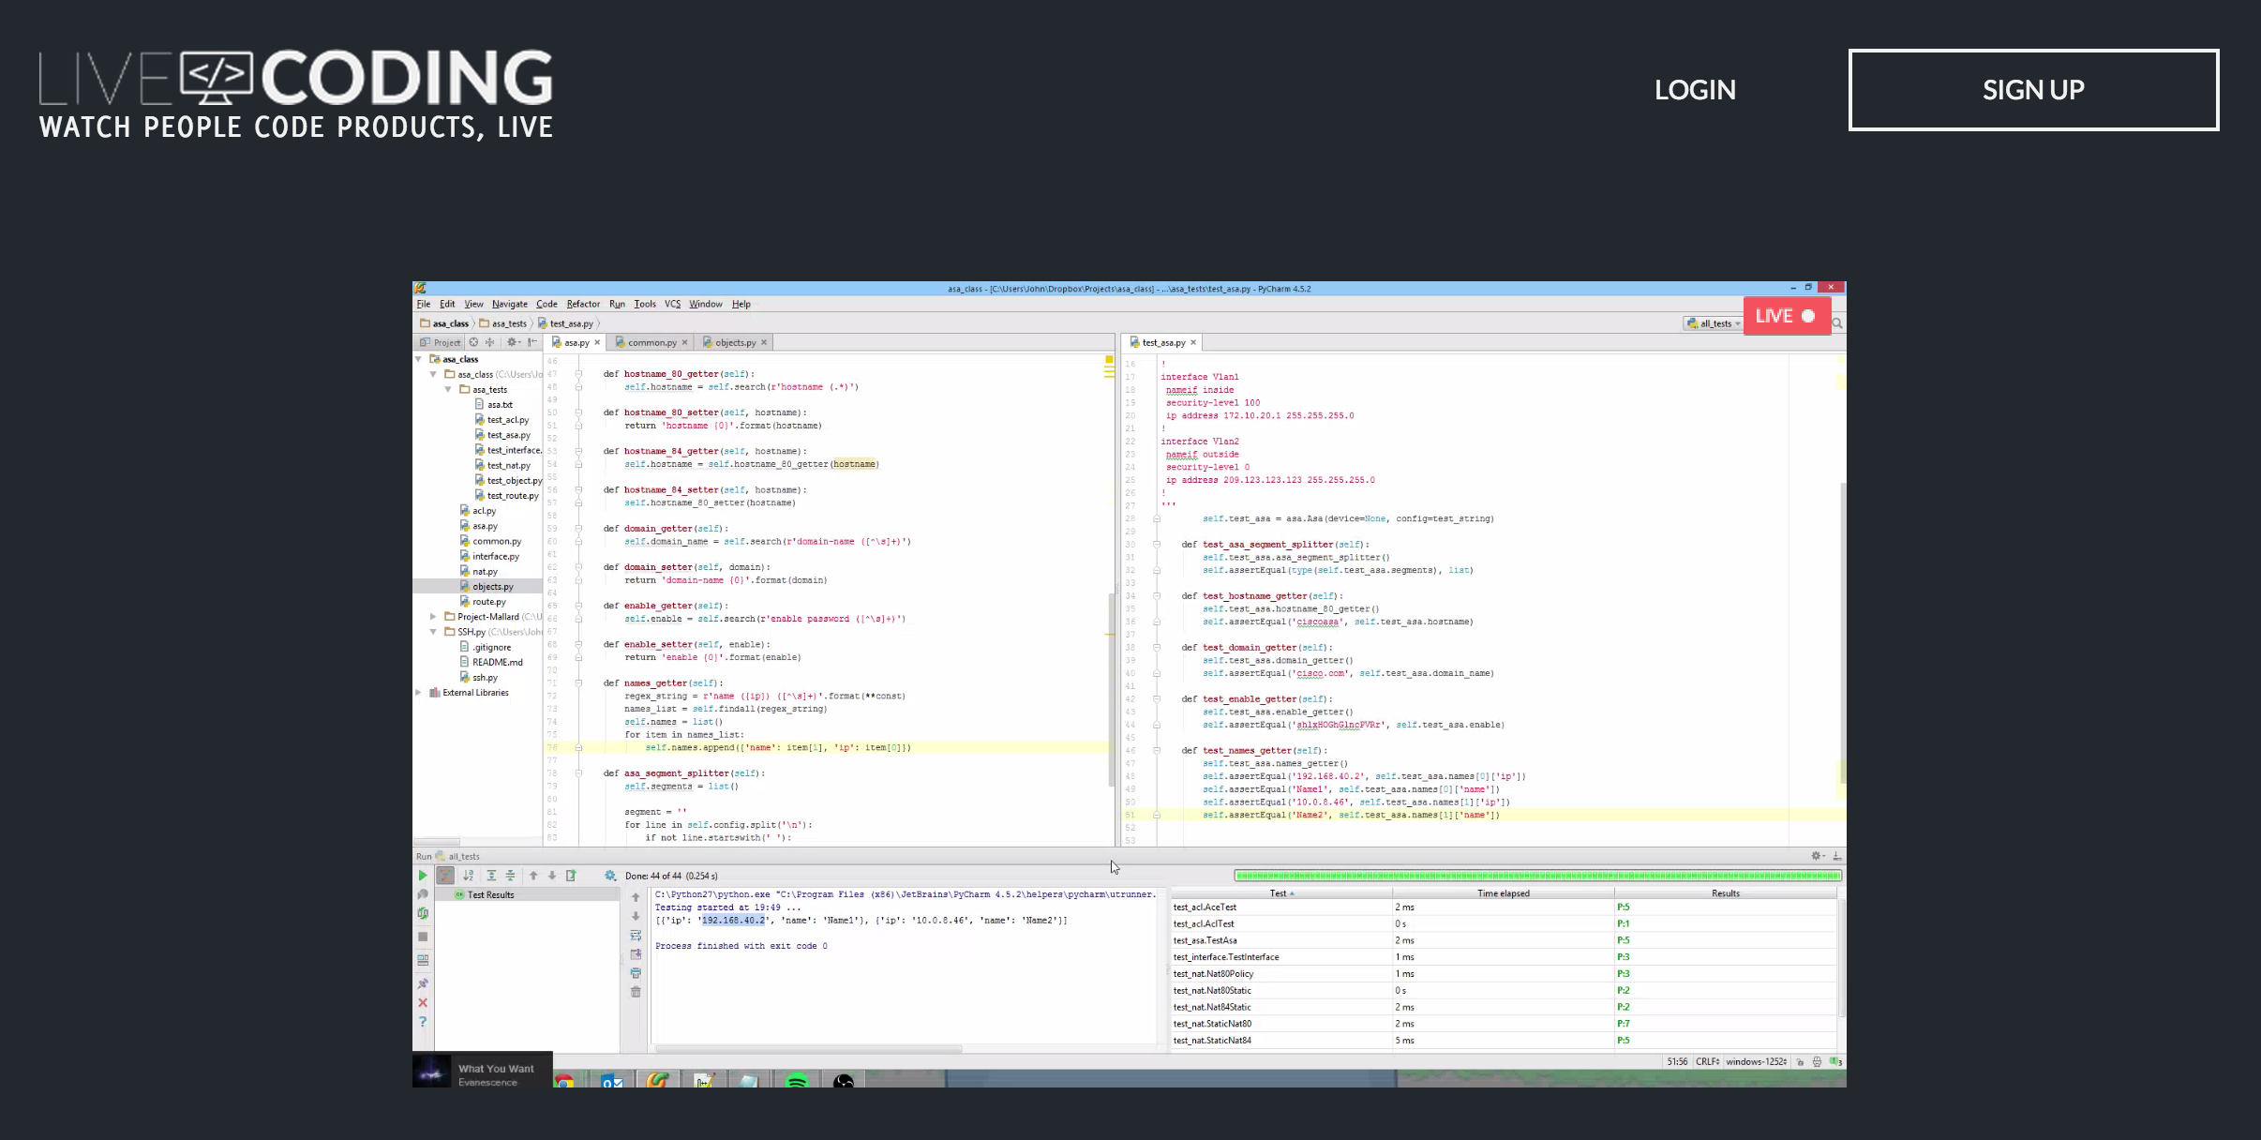Click the print console output icon
The image size is (2261, 1140).
pyautogui.click(x=636, y=973)
